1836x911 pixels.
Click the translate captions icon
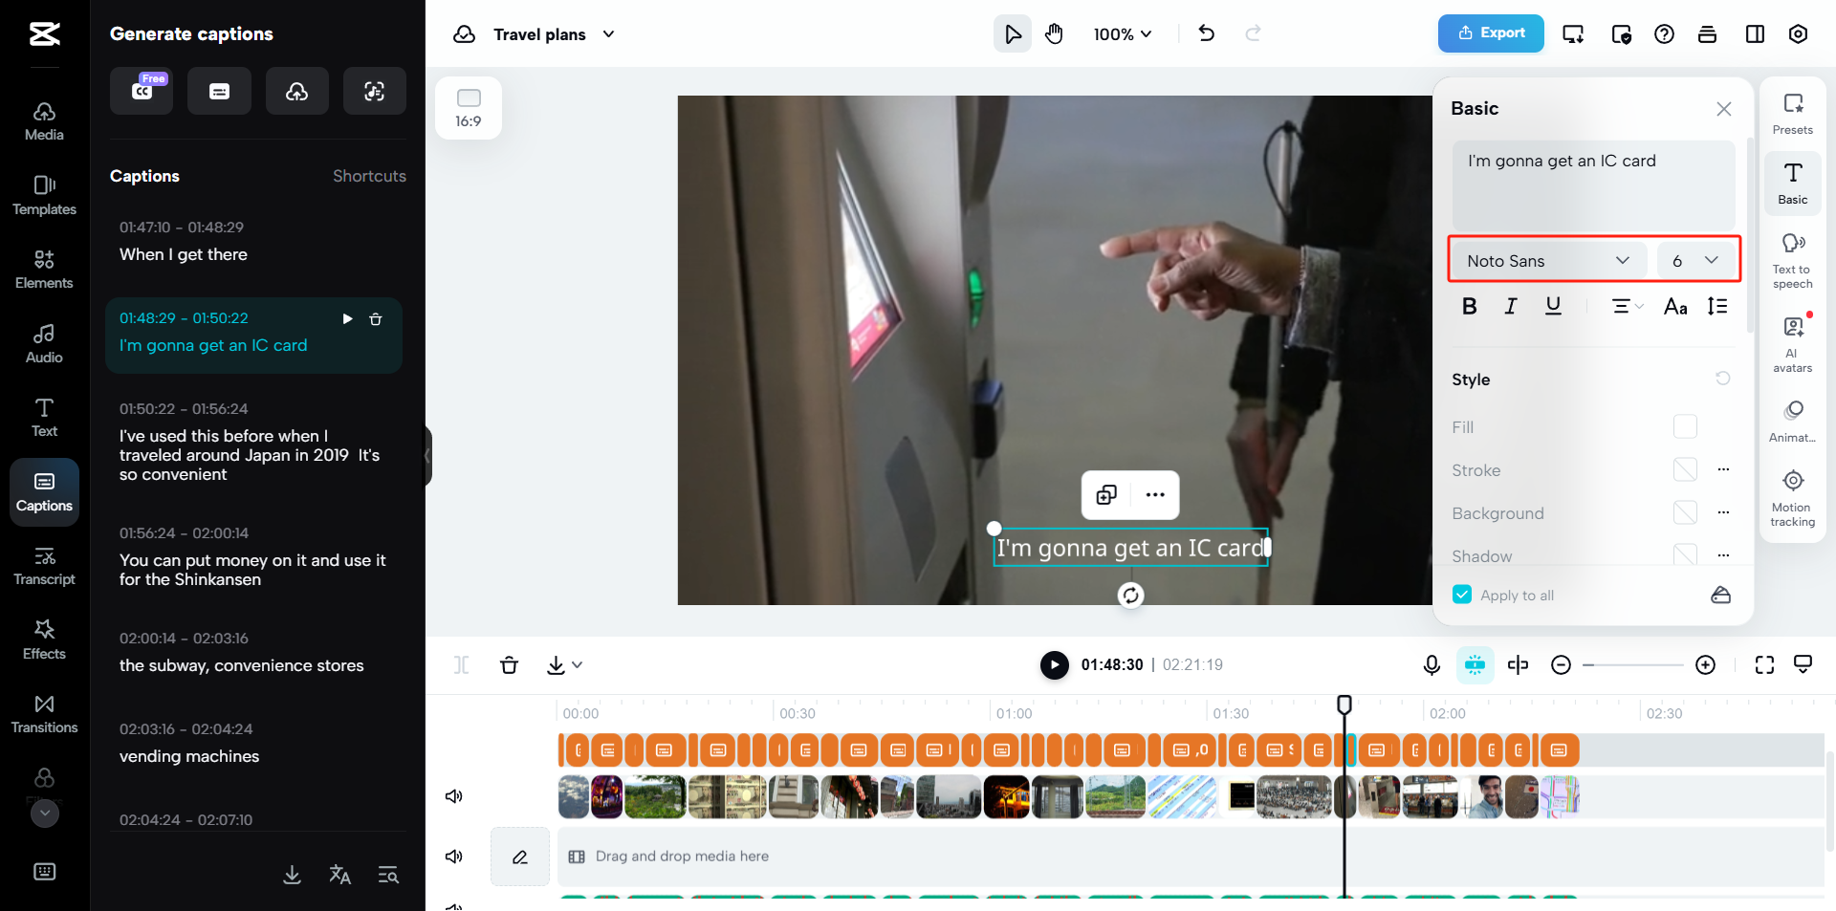(x=340, y=875)
